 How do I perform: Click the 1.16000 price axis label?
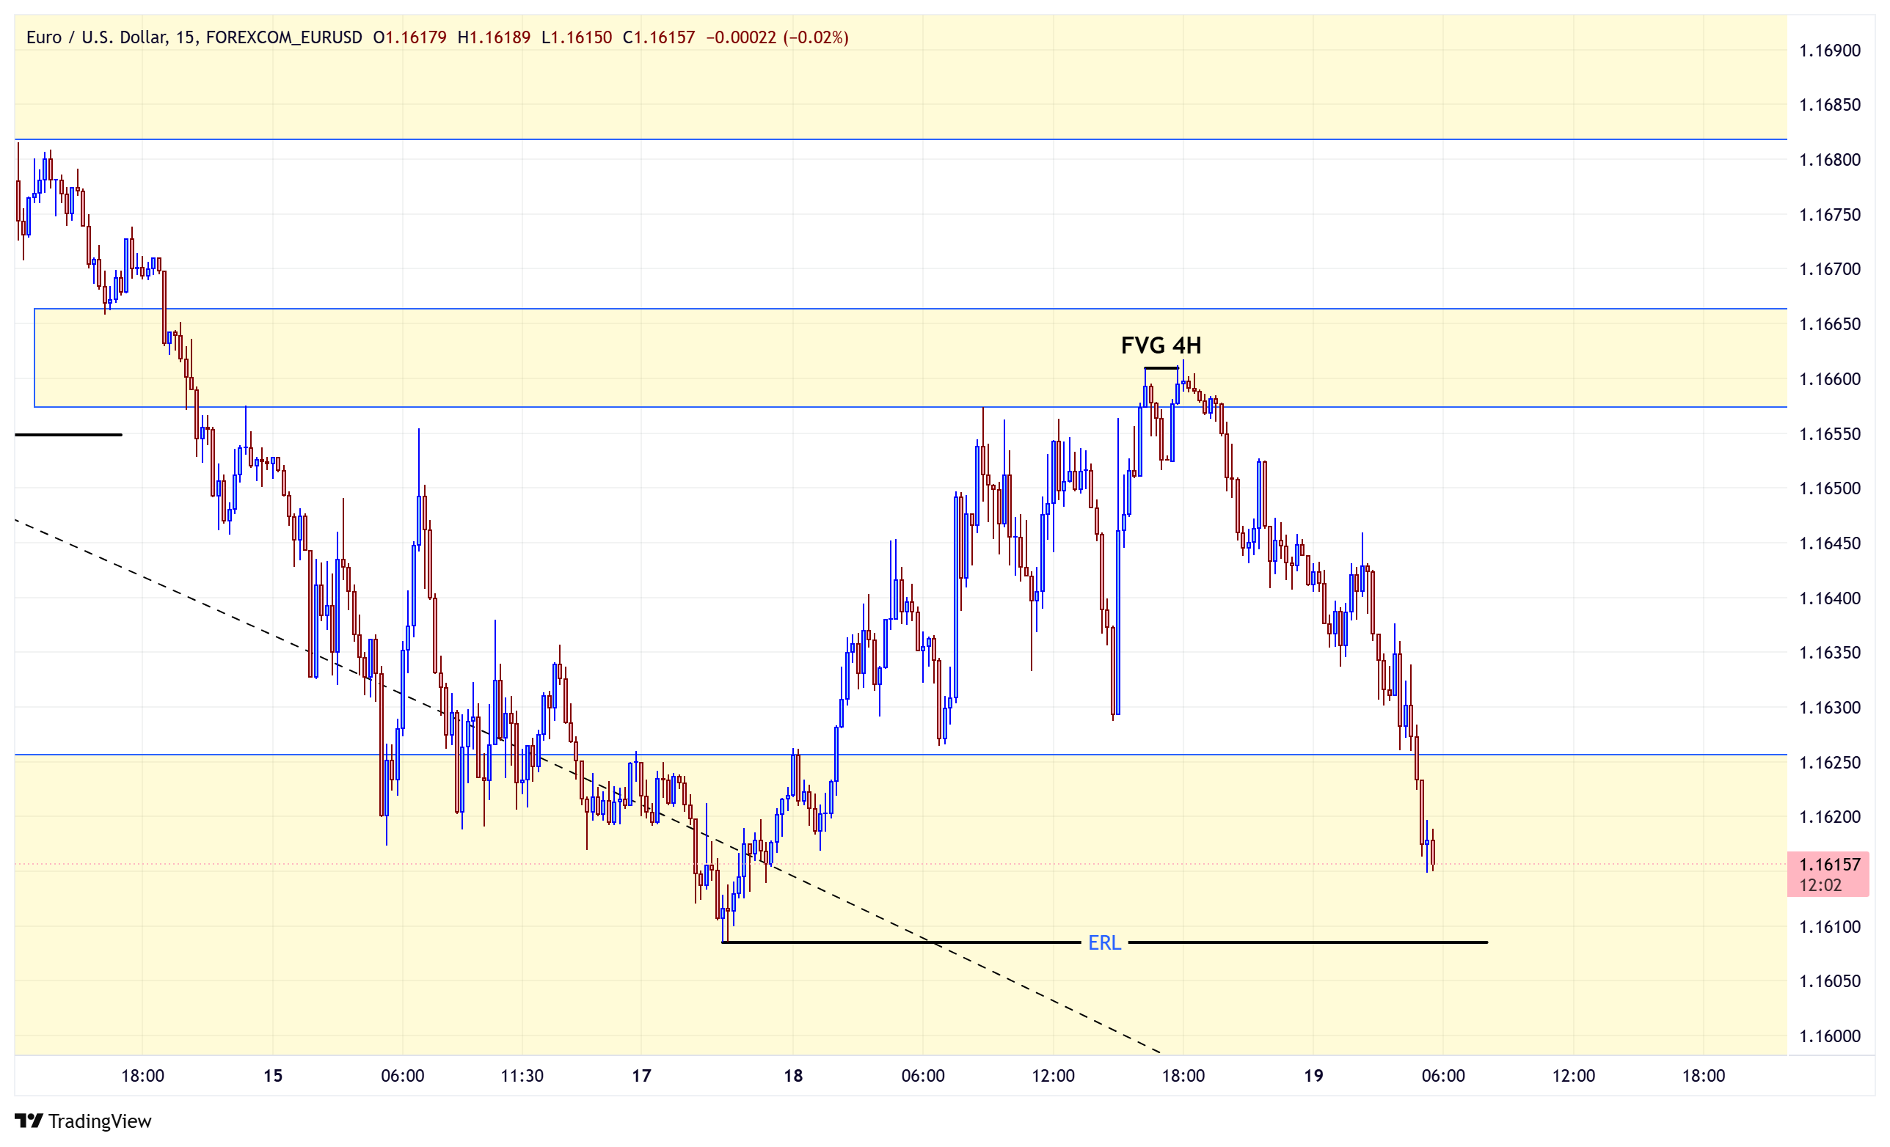(x=1829, y=1036)
